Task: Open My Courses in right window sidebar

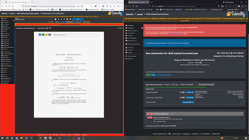Action: (x=130, y=48)
